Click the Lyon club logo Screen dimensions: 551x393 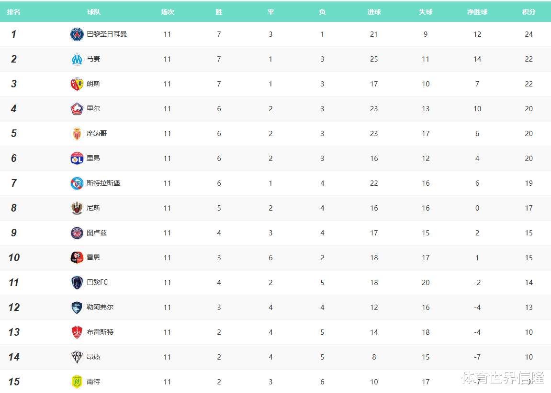[77, 159]
